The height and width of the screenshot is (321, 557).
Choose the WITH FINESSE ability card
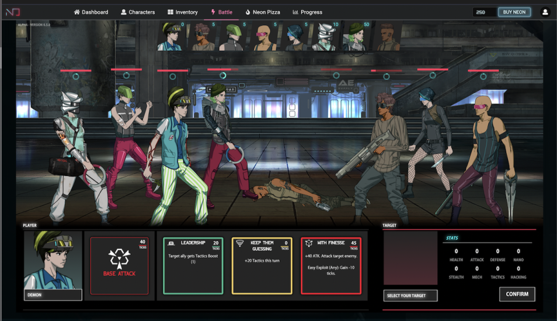coord(331,266)
